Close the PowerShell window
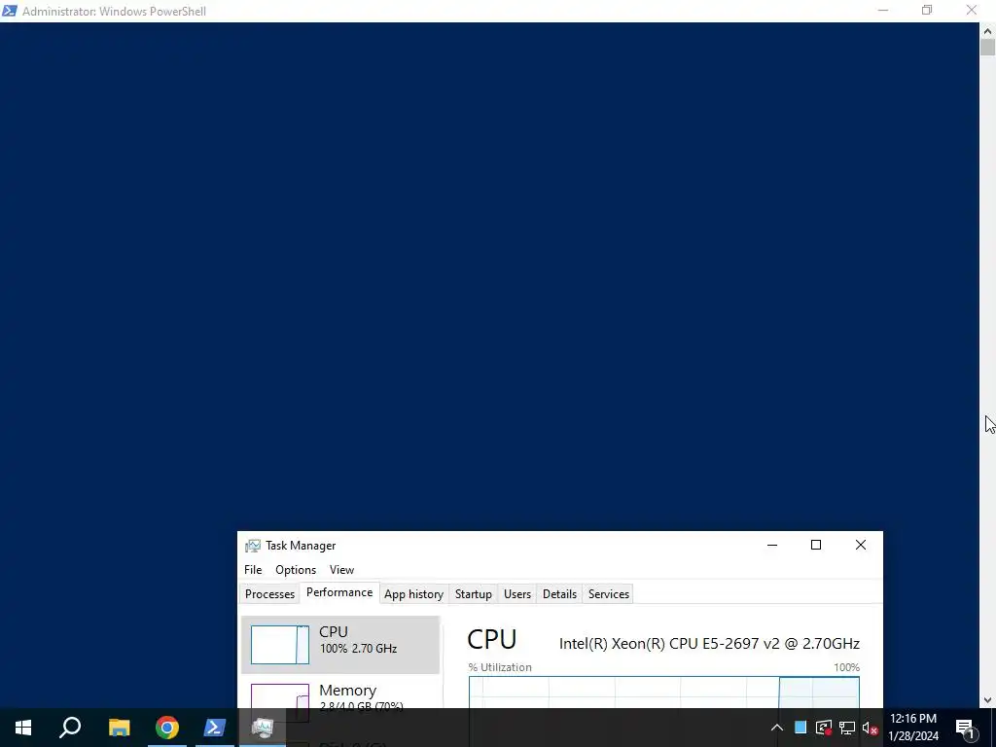Image resolution: width=996 pixels, height=747 pixels. tap(972, 10)
